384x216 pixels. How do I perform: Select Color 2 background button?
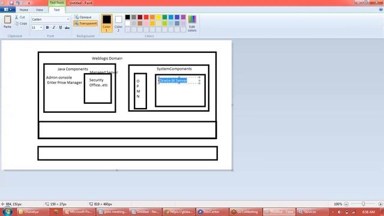click(118, 23)
